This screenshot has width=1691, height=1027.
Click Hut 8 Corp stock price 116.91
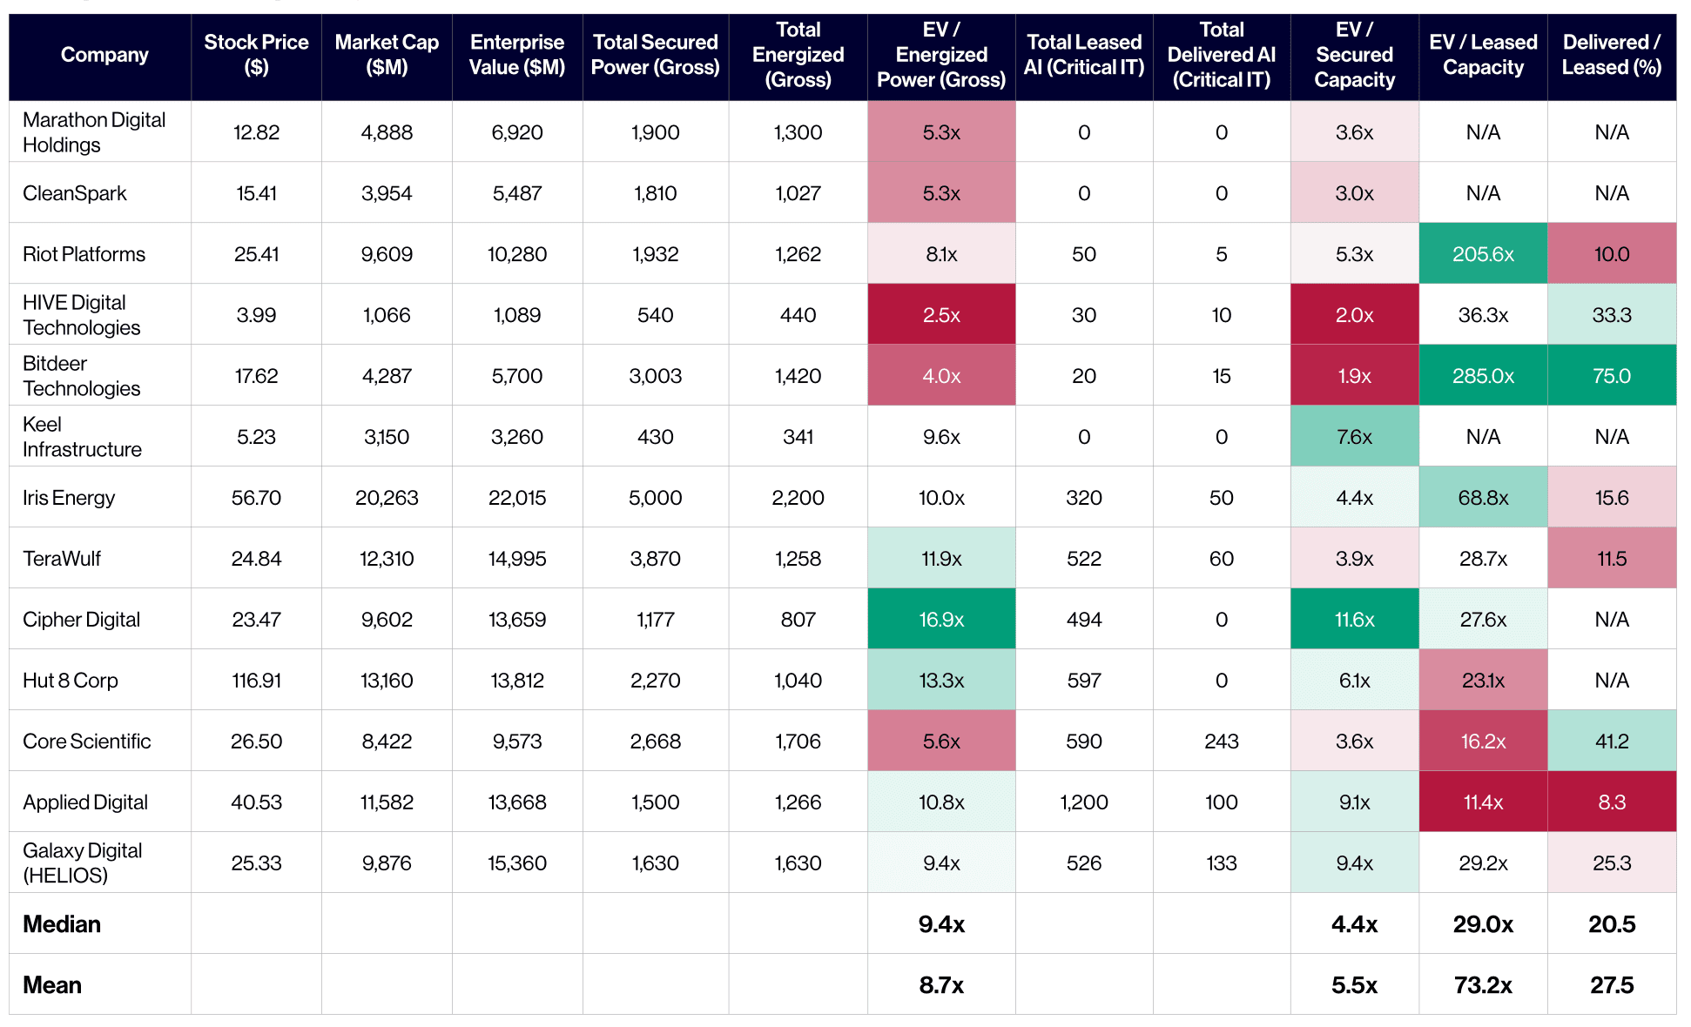pos(256,681)
